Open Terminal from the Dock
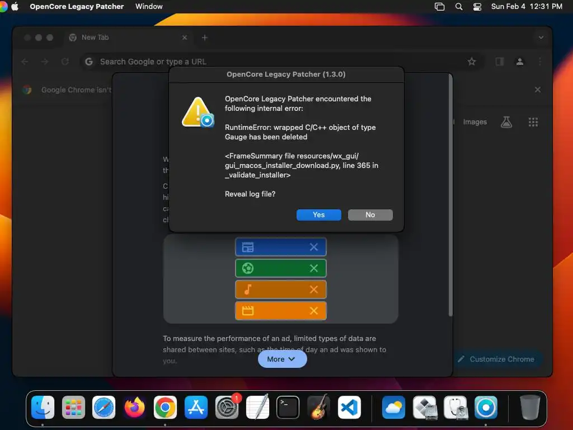Viewport: 573px width, 430px height. pos(288,407)
